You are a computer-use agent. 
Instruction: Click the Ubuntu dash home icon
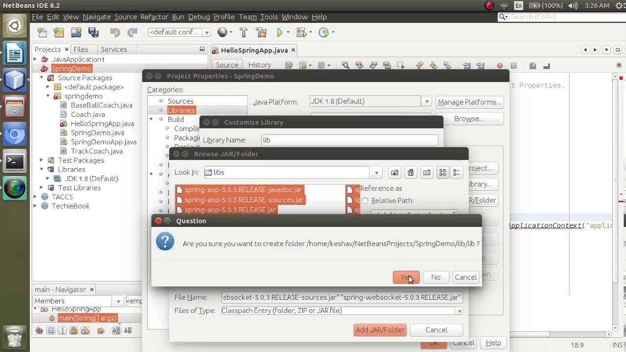click(14, 26)
